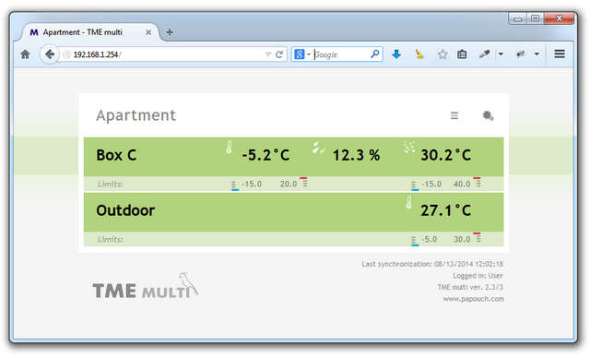Expand the address bar history dropdown

(268, 54)
